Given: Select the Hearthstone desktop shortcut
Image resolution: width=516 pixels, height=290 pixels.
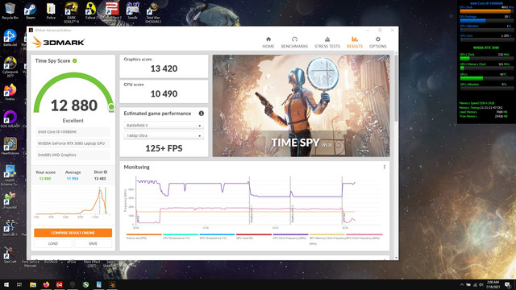Looking at the screenshot, I should coord(10,147).
